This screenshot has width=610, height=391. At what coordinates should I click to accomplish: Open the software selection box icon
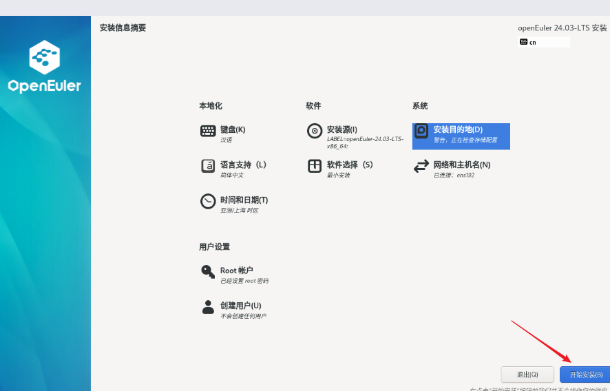pos(315,166)
